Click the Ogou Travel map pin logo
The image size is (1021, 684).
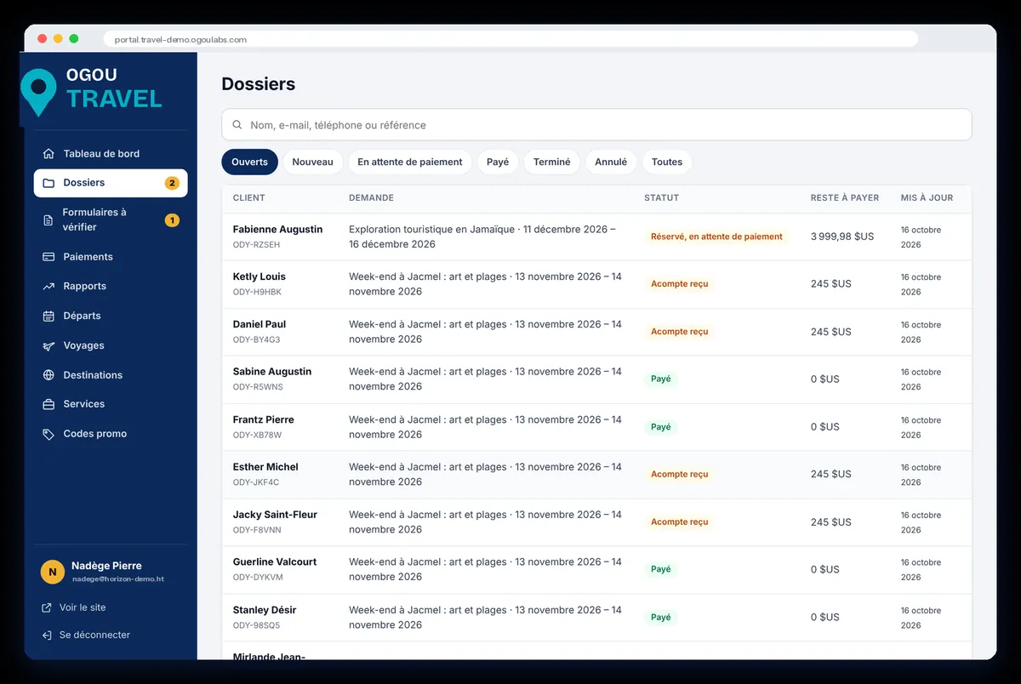(38, 92)
